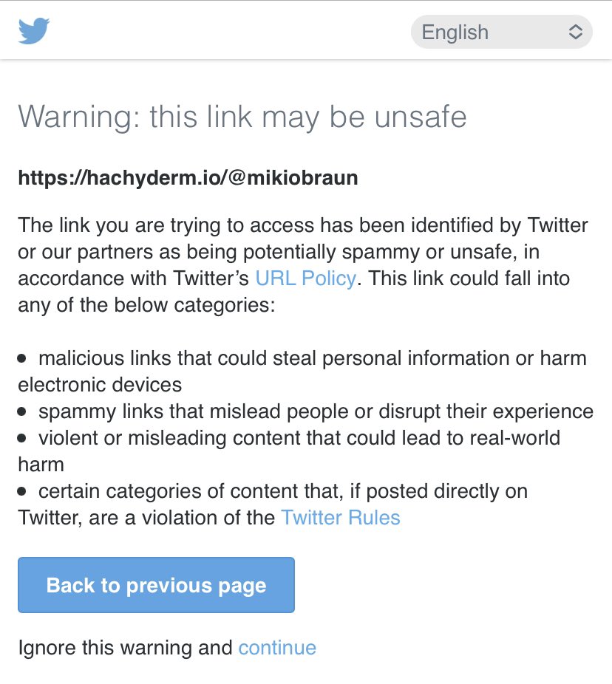The image size is (612, 684).
Task: Click the Twitter bird logo
Action: [x=34, y=31]
